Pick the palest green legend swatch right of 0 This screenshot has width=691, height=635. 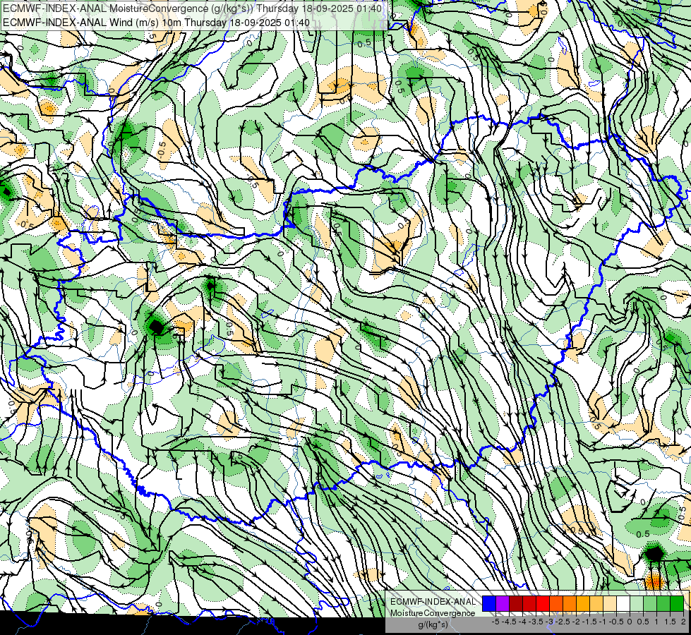click(x=637, y=604)
